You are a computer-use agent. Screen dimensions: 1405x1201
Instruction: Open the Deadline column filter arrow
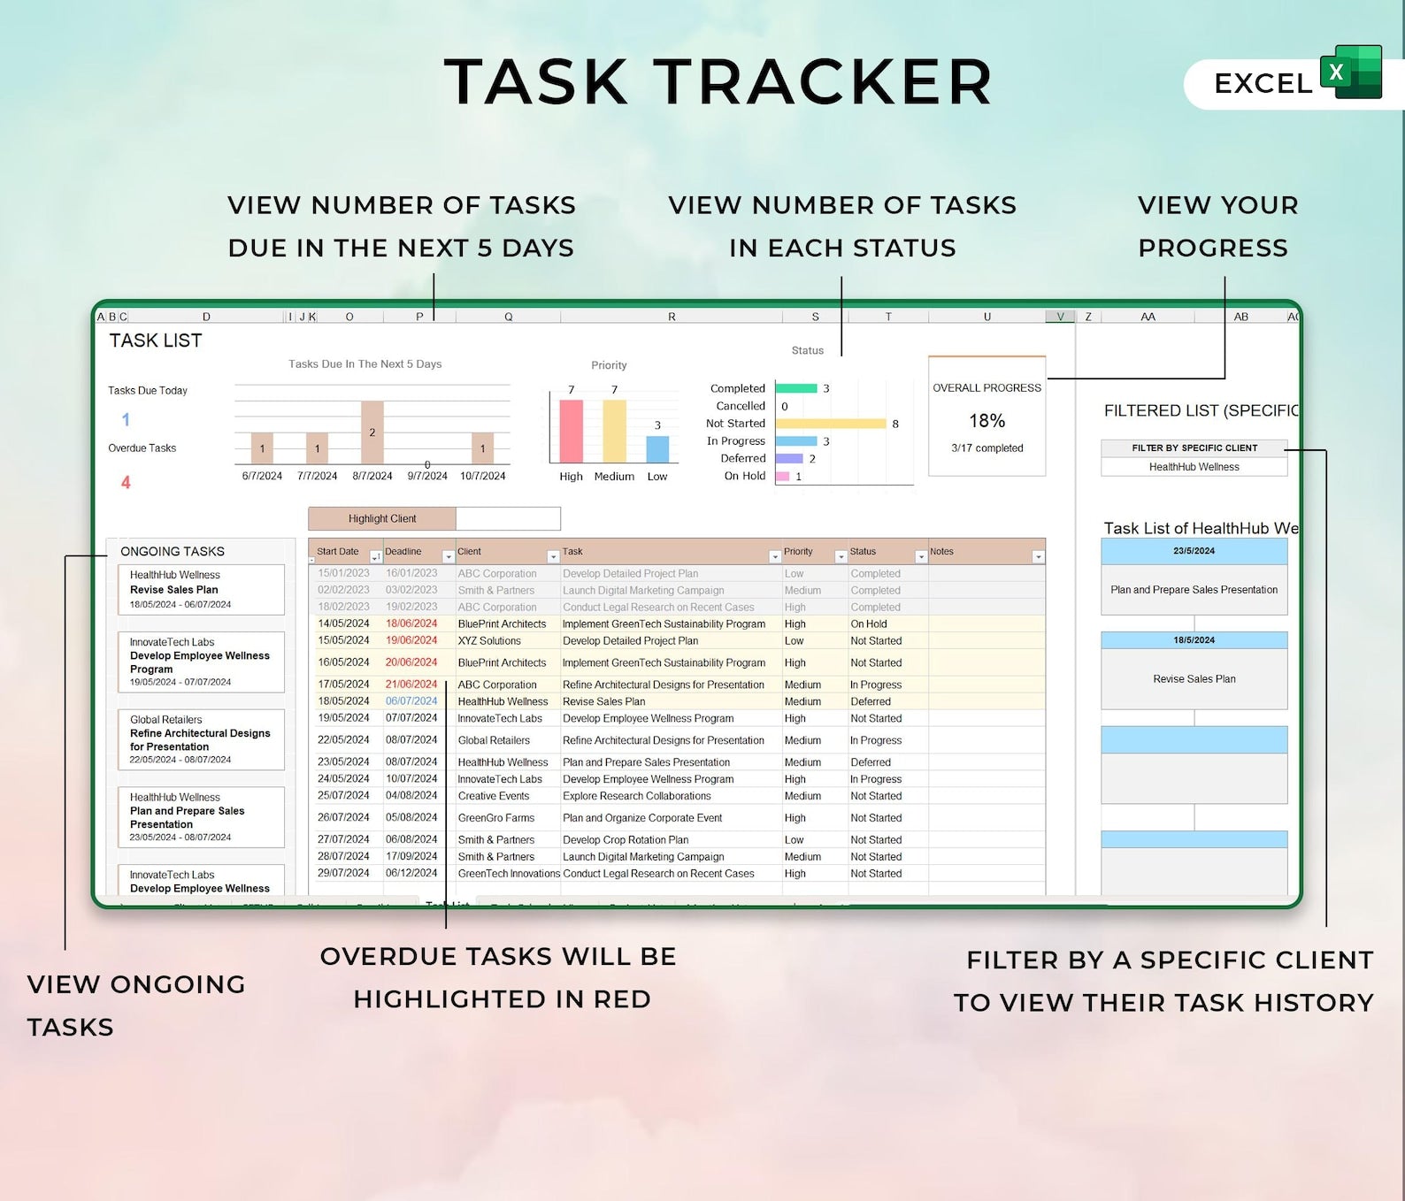(448, 557)
